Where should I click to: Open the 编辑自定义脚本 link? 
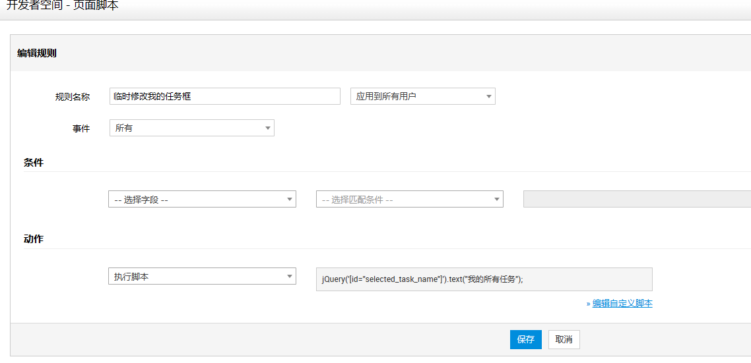(622, 303)
